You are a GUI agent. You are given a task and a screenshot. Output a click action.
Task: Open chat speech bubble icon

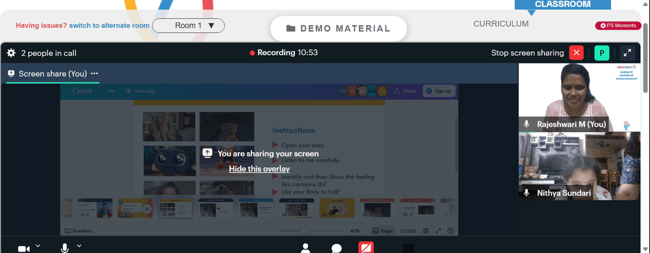[x=337, y=248]
